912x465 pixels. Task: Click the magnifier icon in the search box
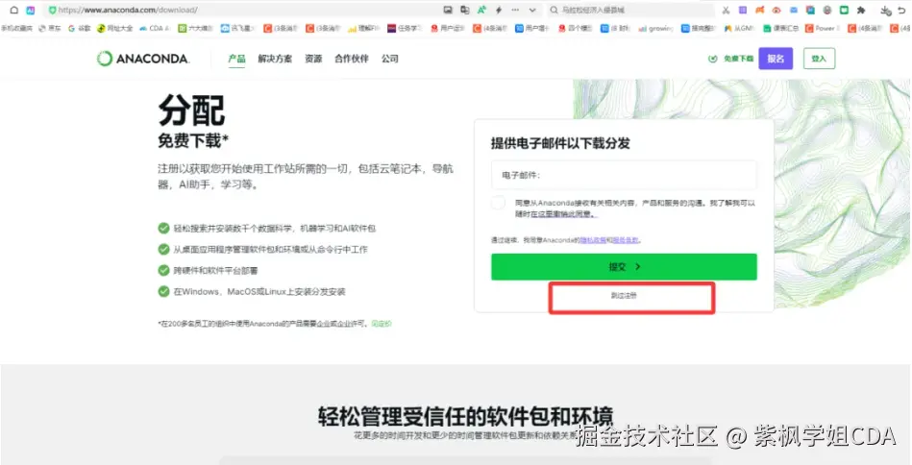tap(554, 10)
